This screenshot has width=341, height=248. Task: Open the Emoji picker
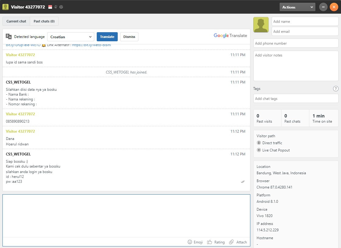coord(195,242)
